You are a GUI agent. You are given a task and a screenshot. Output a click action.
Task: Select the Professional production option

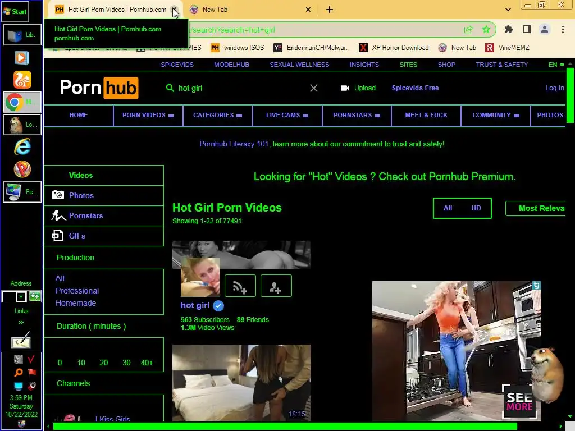click(x=77, y=291)
